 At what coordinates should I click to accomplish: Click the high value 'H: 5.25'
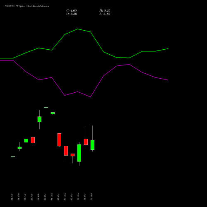point(105,11)
